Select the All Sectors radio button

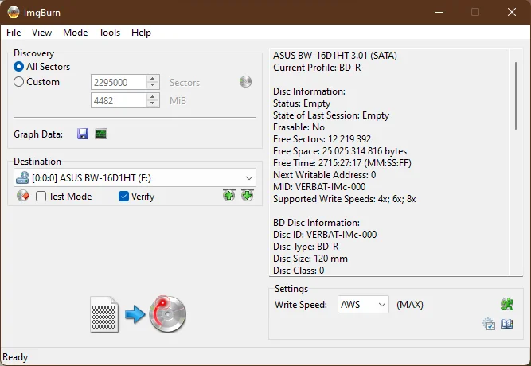(18, 66)
